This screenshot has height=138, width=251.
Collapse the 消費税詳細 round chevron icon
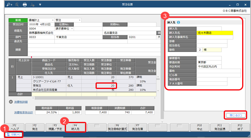tap(11, 102)
